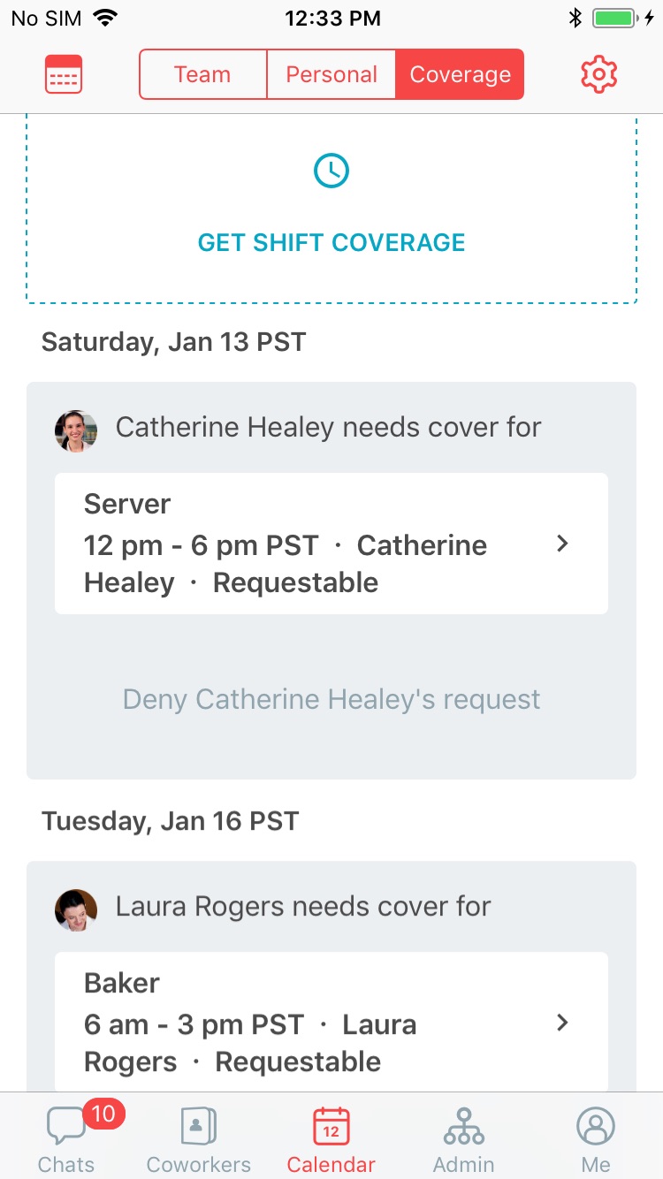View Catherine Healey's profile photo
This screenshot has width=663, height=1179.
76,430
